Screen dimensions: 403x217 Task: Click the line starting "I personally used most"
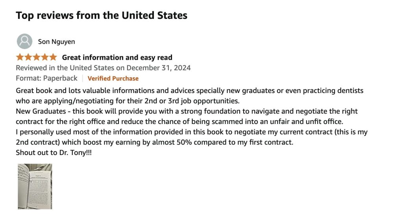191,132
